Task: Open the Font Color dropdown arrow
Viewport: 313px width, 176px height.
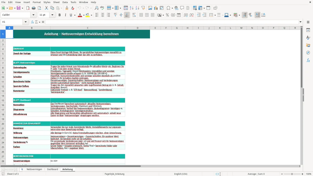Action: pyautogui.click(x=83, y=15)
